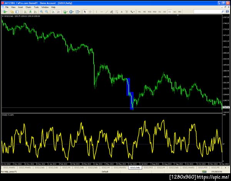The height and width of the screenshot is (181, 231).
Task: Open the Tools menu
Action: 36,7
